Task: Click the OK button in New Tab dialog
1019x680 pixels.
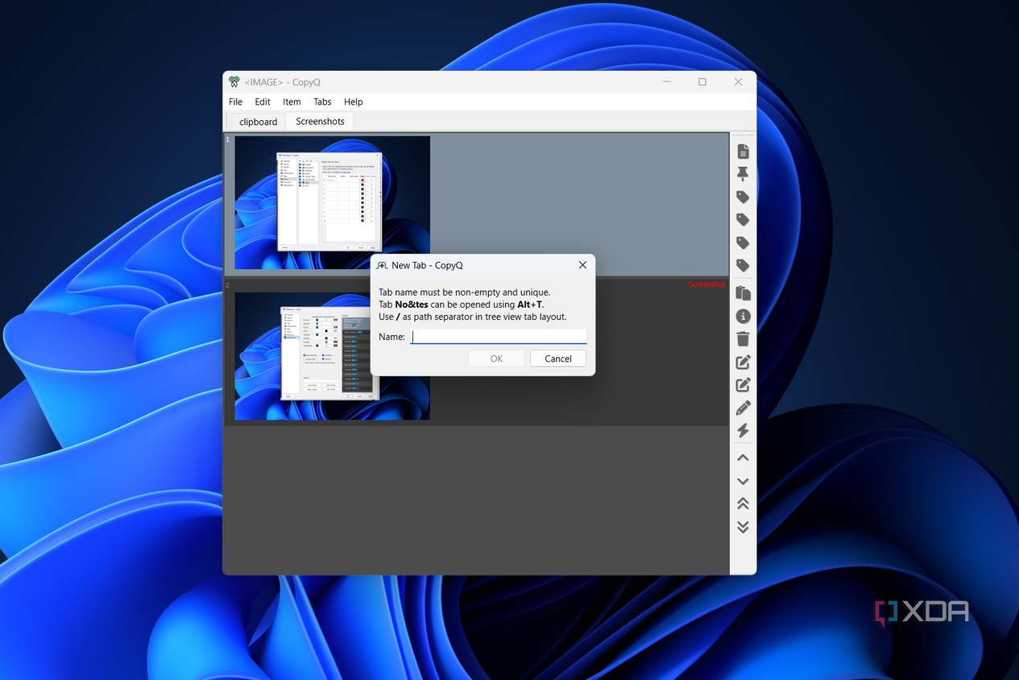Action: 496,359
